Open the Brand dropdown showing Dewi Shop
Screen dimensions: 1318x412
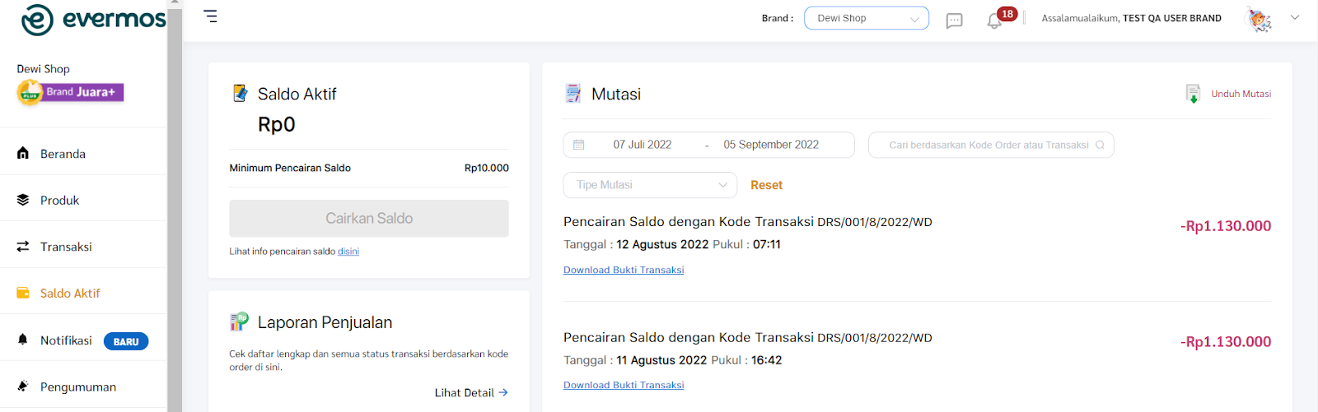[x=867, y=18]
